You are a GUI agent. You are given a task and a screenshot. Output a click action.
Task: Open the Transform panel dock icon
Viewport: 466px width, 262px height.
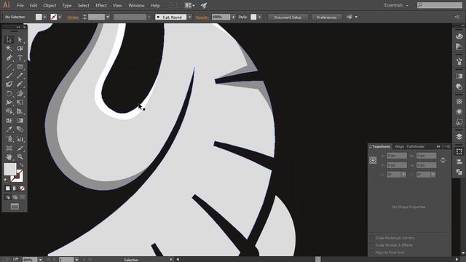click(459, 151)
